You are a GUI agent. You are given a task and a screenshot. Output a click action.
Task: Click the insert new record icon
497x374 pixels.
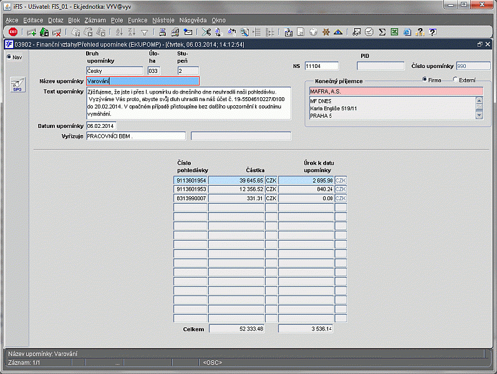tap(31, 32)
